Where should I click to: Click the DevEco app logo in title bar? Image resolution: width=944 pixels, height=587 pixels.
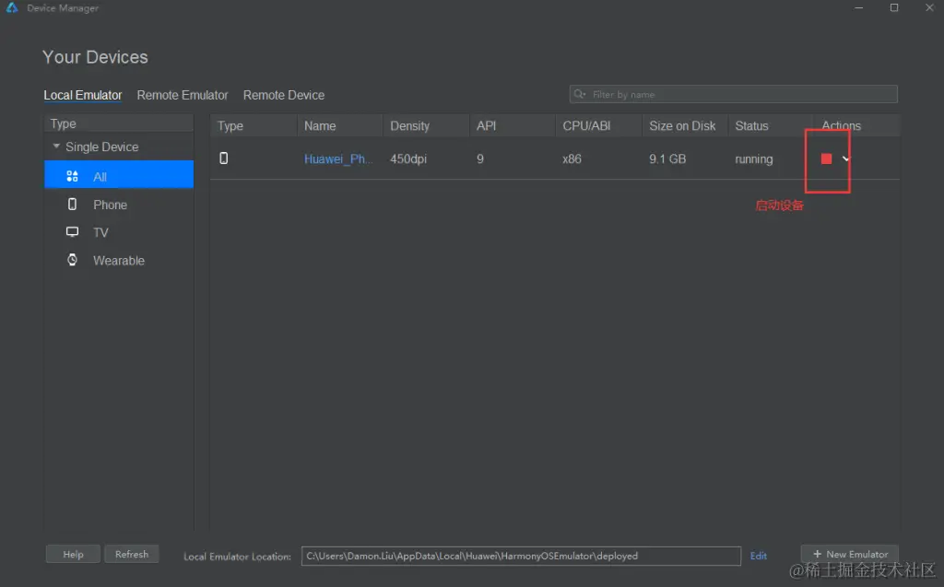(x=12, y=7)
